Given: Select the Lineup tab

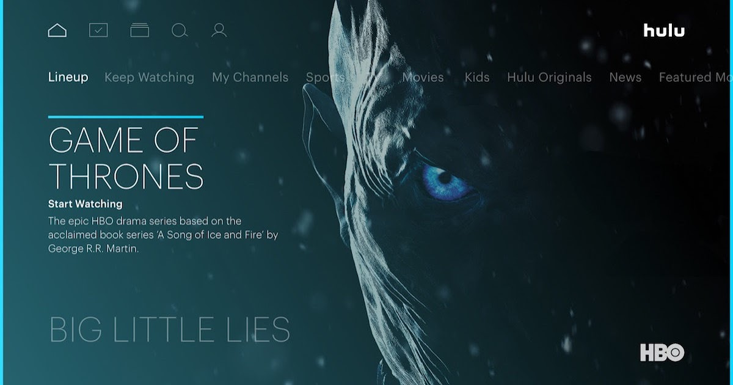Looking at the screenshot, I should click(68, 78).
